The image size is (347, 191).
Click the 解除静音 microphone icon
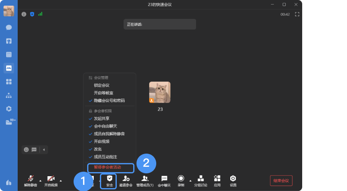30,179
